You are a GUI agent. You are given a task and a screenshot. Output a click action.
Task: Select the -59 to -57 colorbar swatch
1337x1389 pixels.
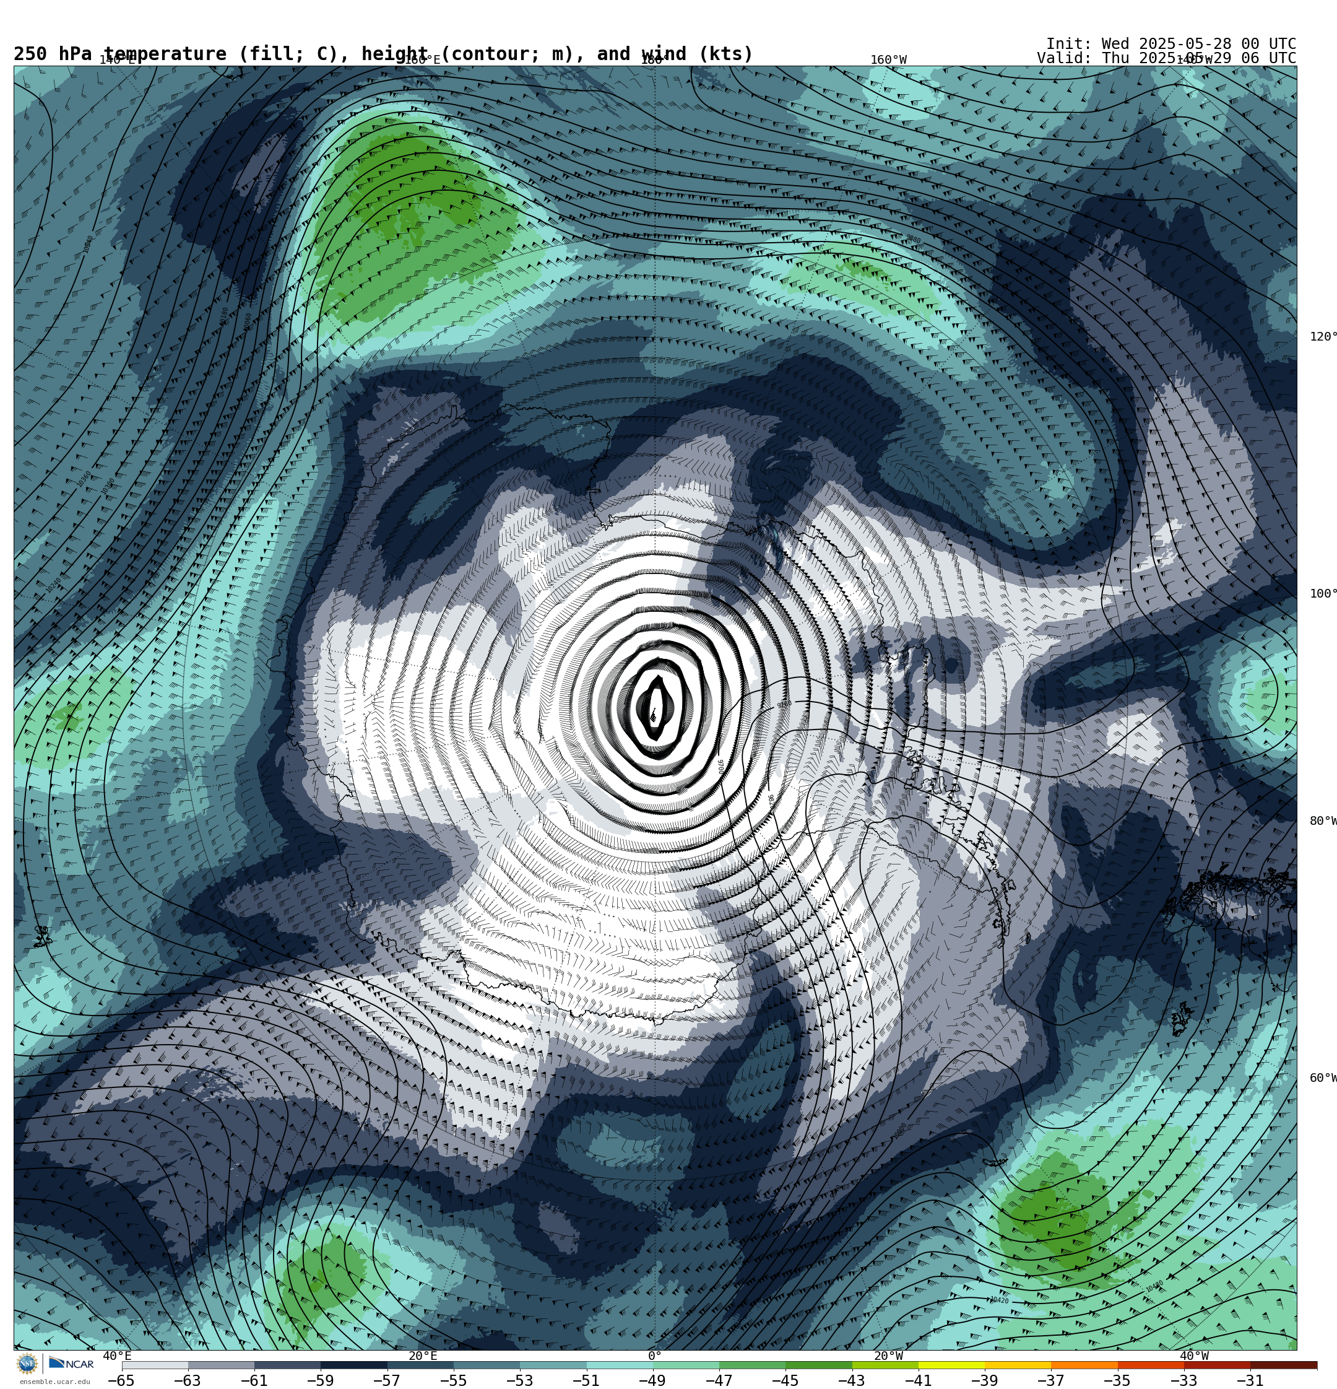(354, 1365)
